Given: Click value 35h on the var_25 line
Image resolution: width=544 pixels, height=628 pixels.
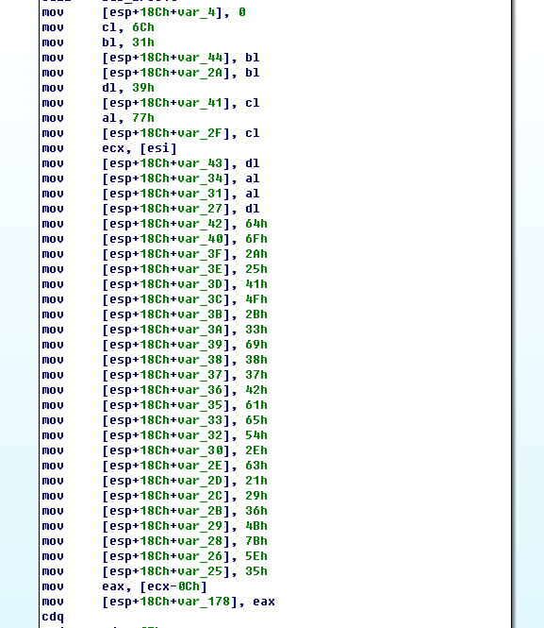Looking at the screenshot, I should tap(256, 571).
